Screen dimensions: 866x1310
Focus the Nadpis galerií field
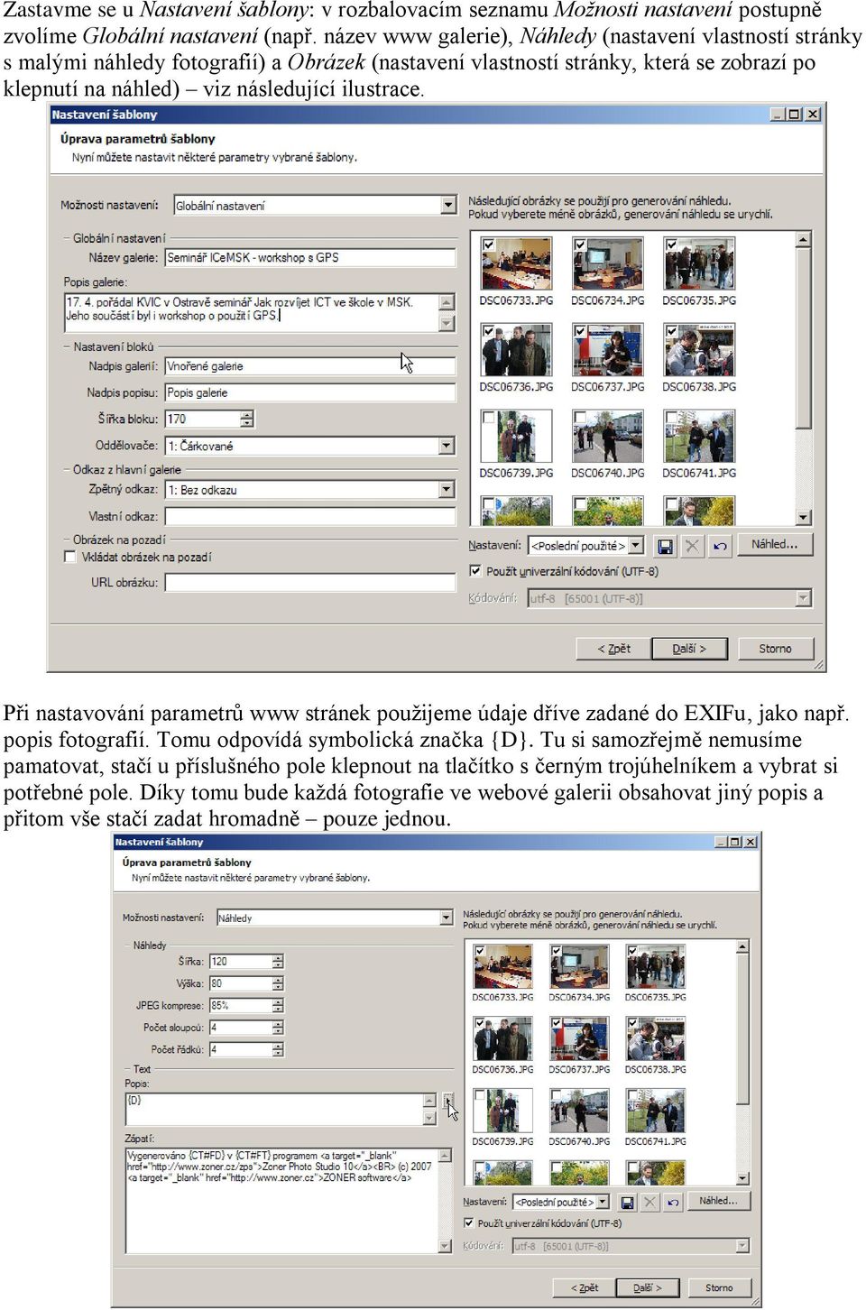pyautogui.click(x=310, y=366)
